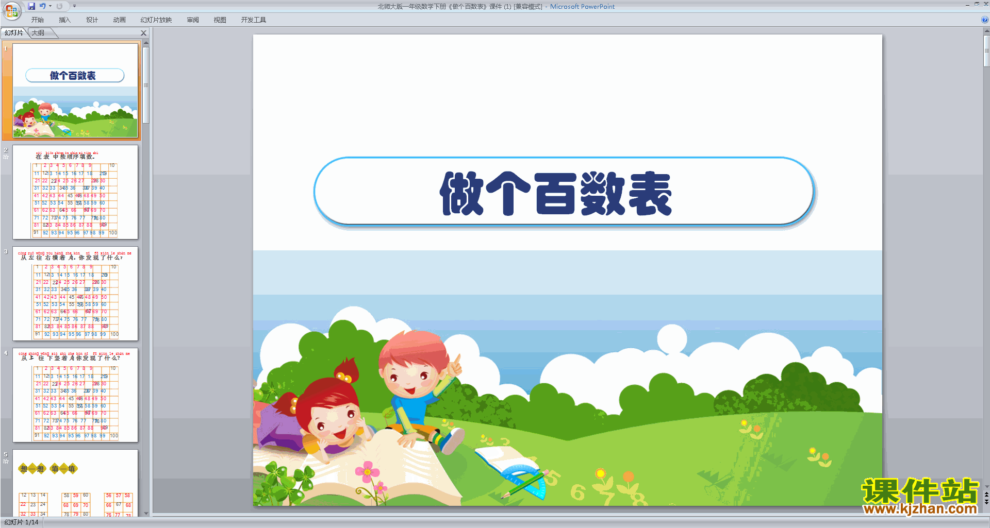The height and width of the screenshot is (528, 990).
Task: Open the 幻灯片放映 ribbon tab
Action: (156, 20)
